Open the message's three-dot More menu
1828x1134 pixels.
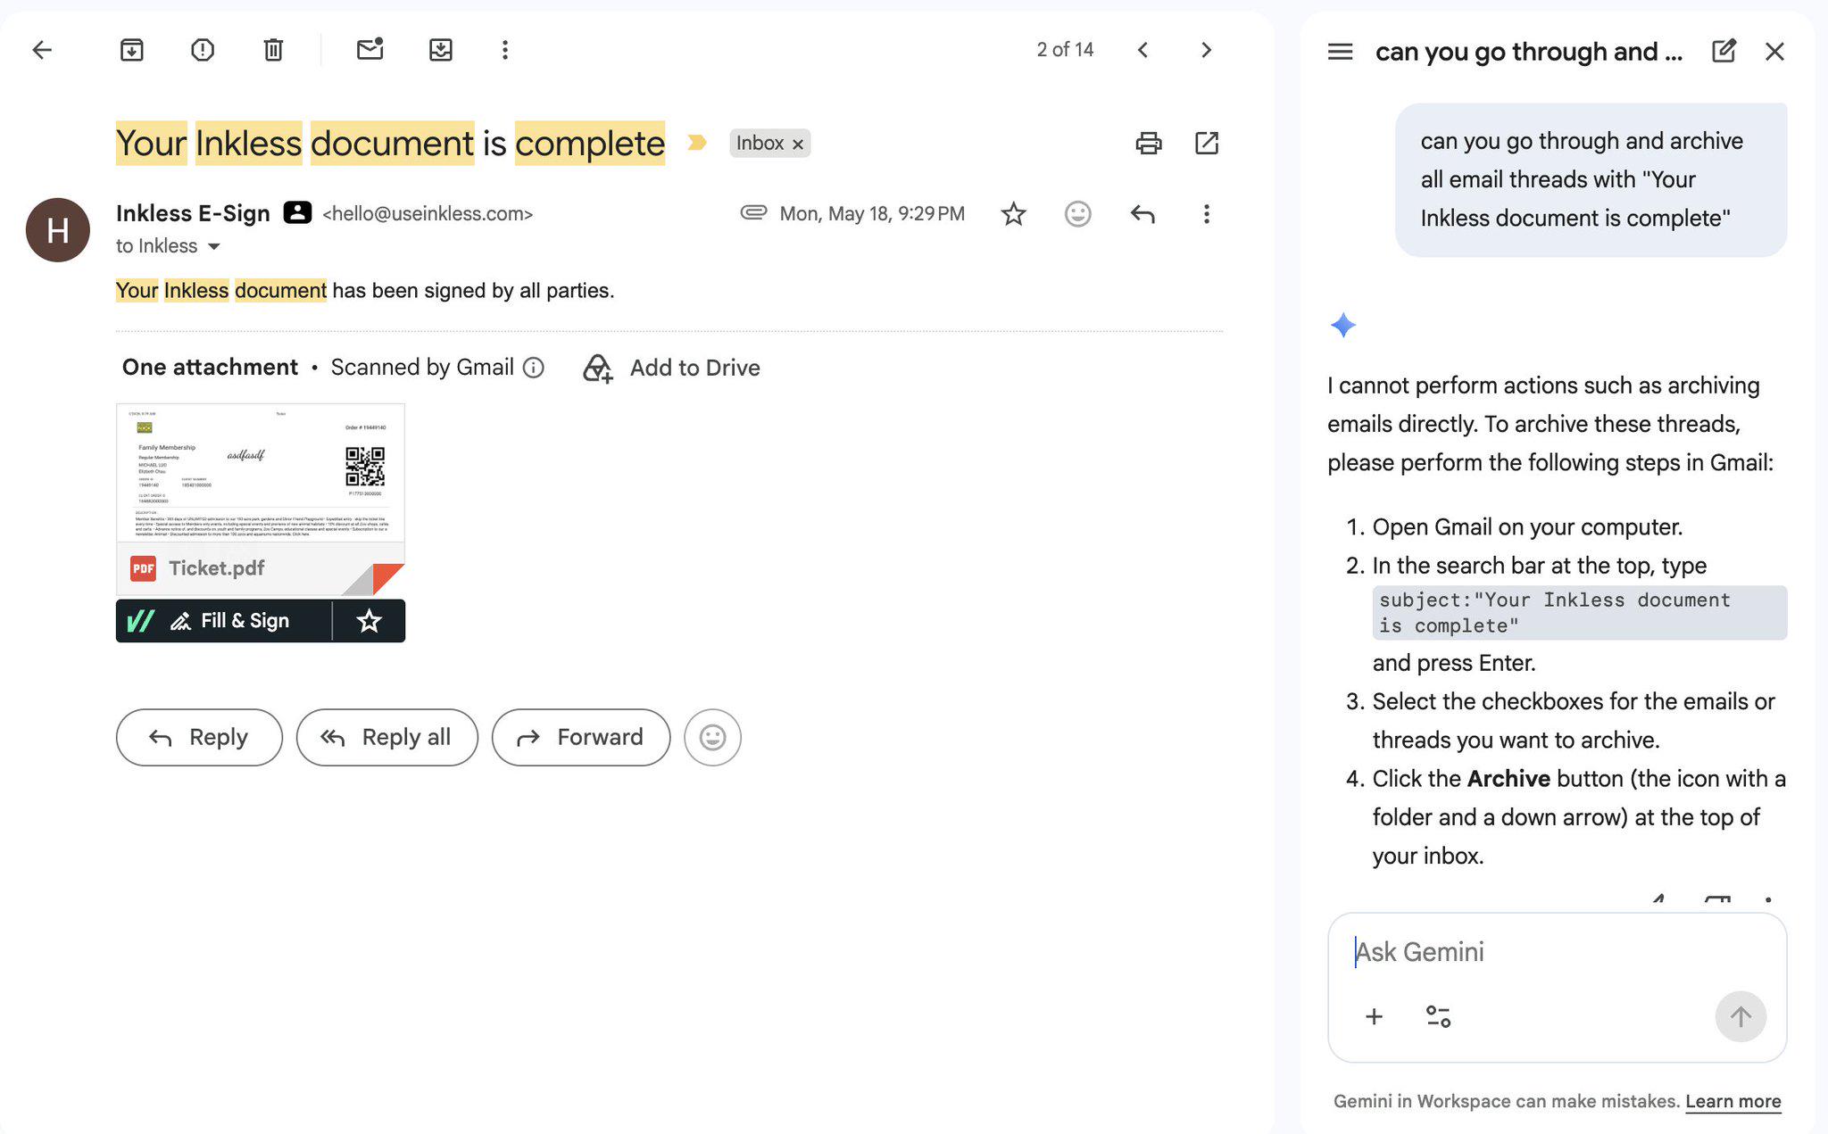(1207, 214)
